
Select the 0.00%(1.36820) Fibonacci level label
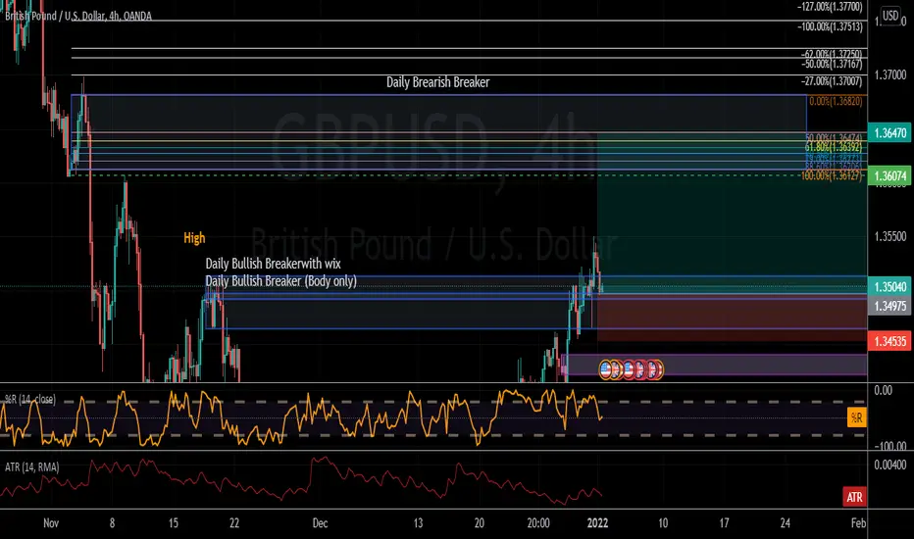[x=836, y=101]
